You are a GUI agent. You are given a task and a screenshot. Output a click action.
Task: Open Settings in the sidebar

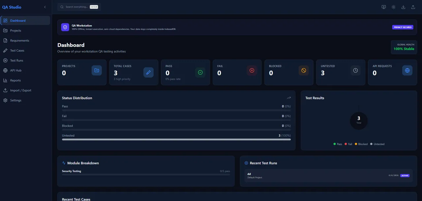click(x=25, y=100)
